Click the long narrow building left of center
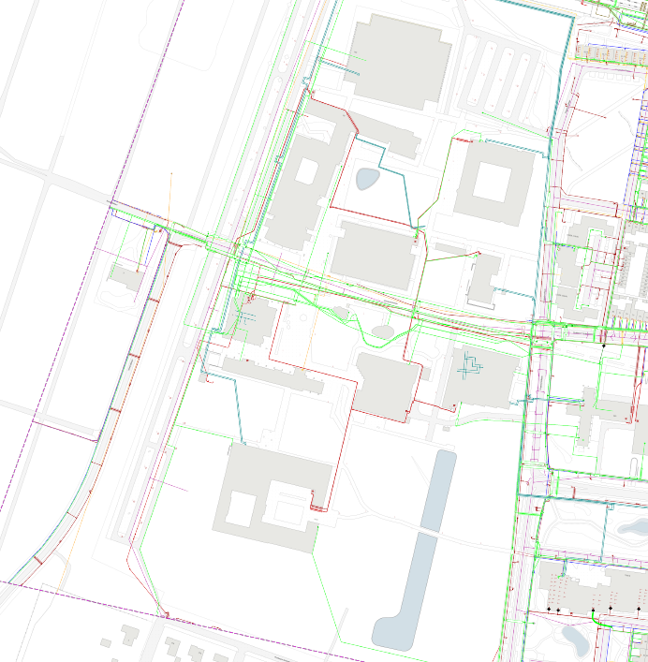The width and height of the screenshot is (648, 662). [x=272, y=375]
